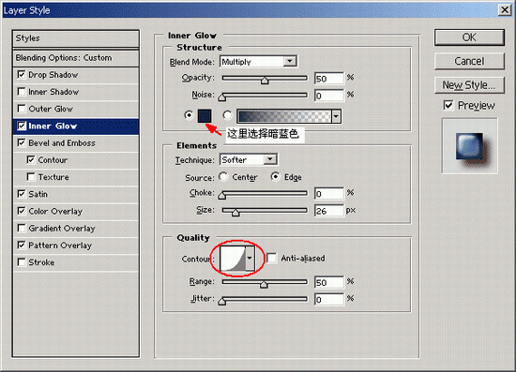
Task: Click the style preview thumbnail
Action: pyautogui.click(x=470, y=146)
